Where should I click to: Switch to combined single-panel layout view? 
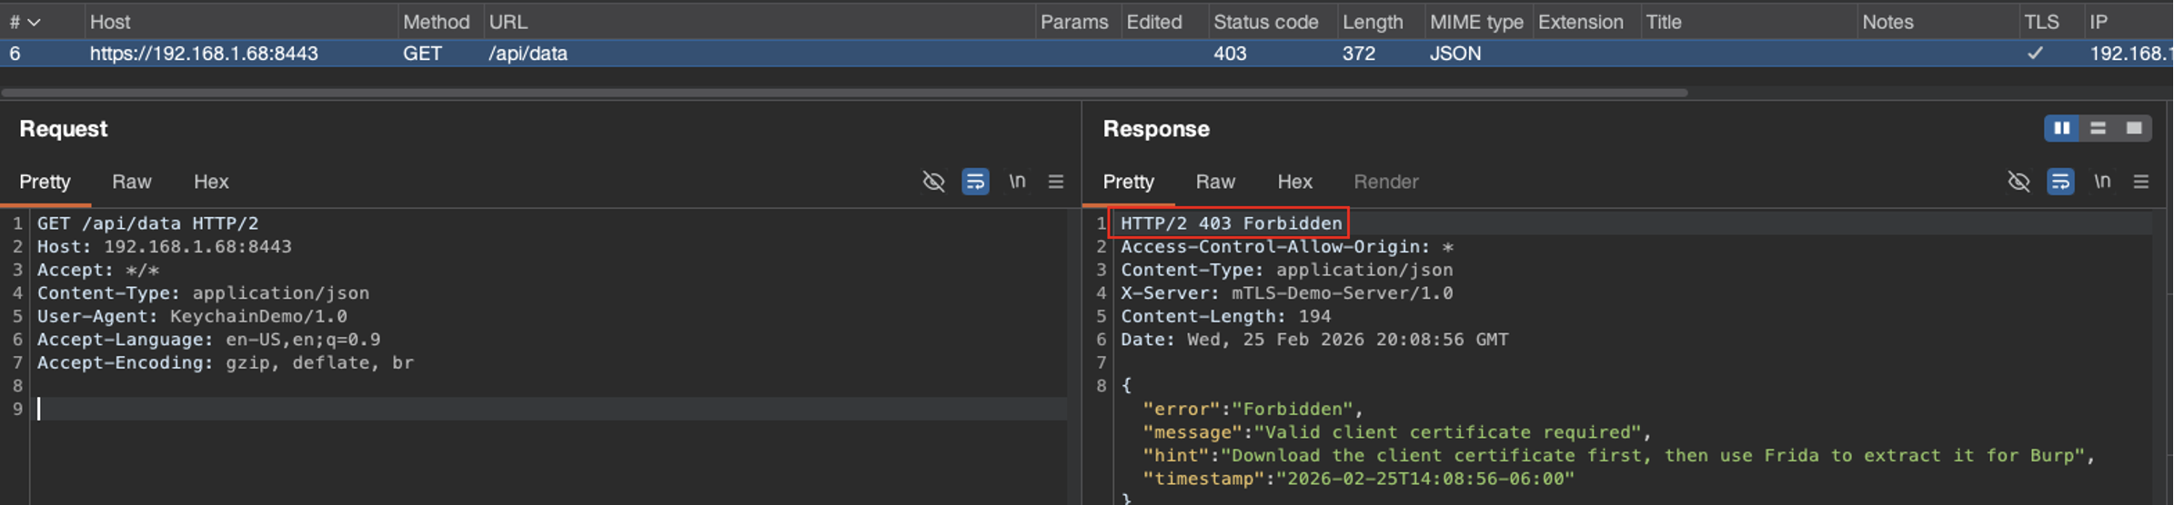click(2134, 129)
